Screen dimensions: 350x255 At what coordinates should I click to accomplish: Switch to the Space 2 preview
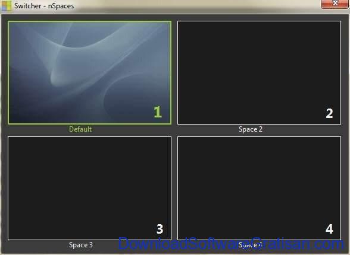(259, 72)
